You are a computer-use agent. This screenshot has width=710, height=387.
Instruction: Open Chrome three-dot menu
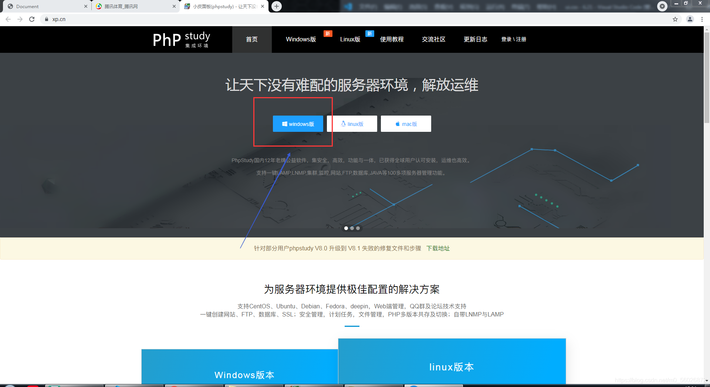(702, 19)
